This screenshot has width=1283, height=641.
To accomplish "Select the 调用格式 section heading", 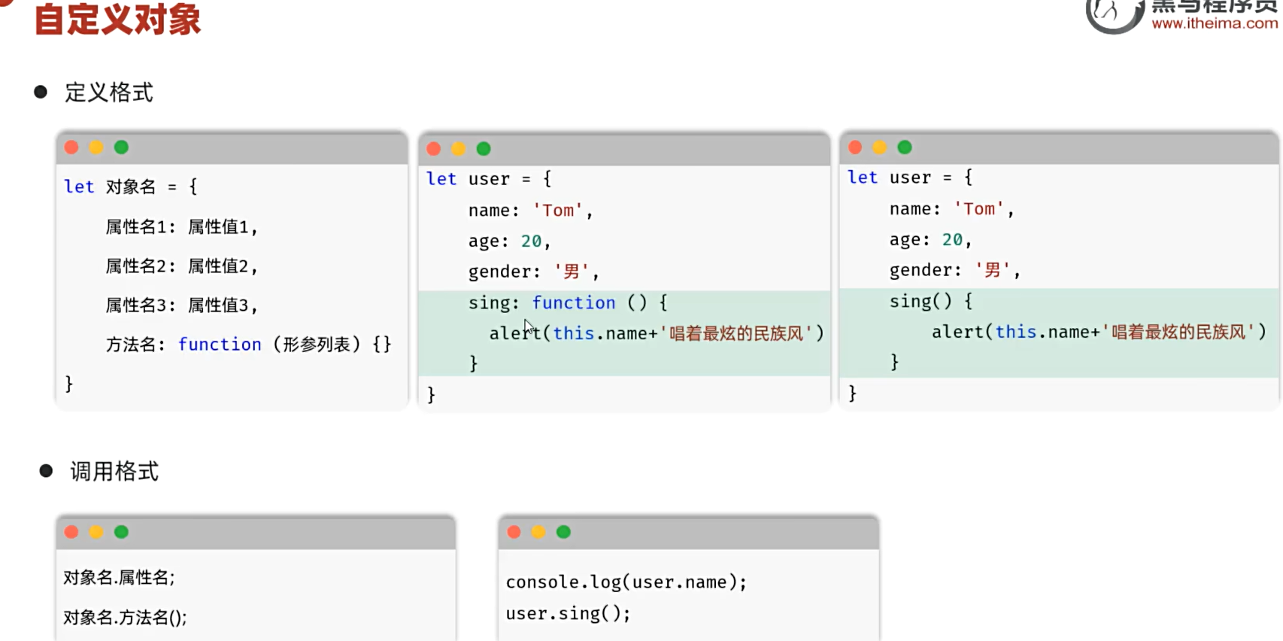I will tap(114, 472).
